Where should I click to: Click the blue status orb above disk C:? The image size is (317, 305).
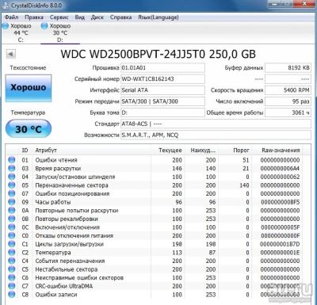(x=6, y=26)
